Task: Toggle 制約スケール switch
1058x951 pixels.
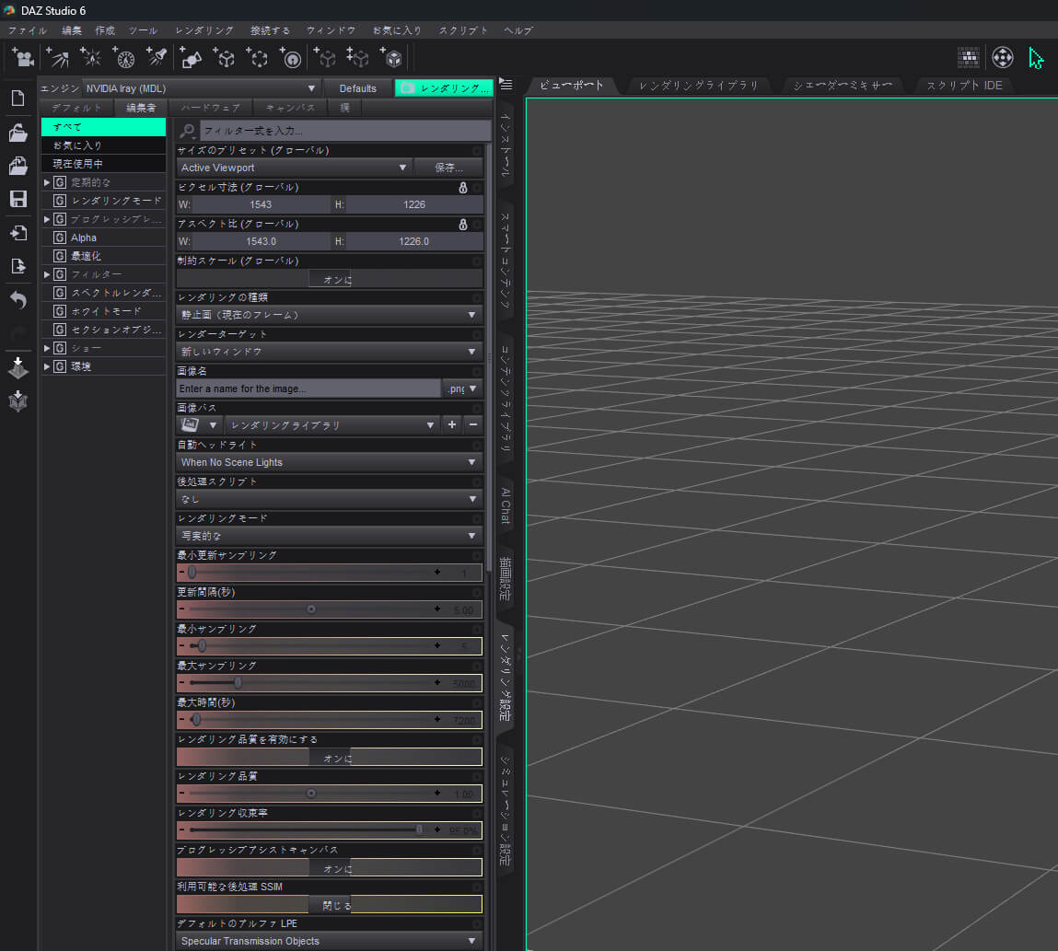Action: (x=330, y=279)
